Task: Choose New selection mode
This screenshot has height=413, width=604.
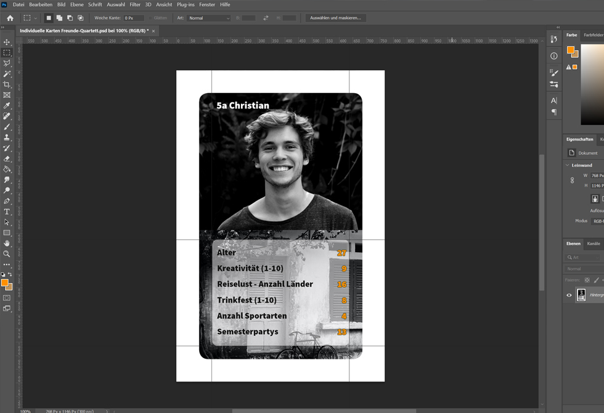Action: coord(49,18)
